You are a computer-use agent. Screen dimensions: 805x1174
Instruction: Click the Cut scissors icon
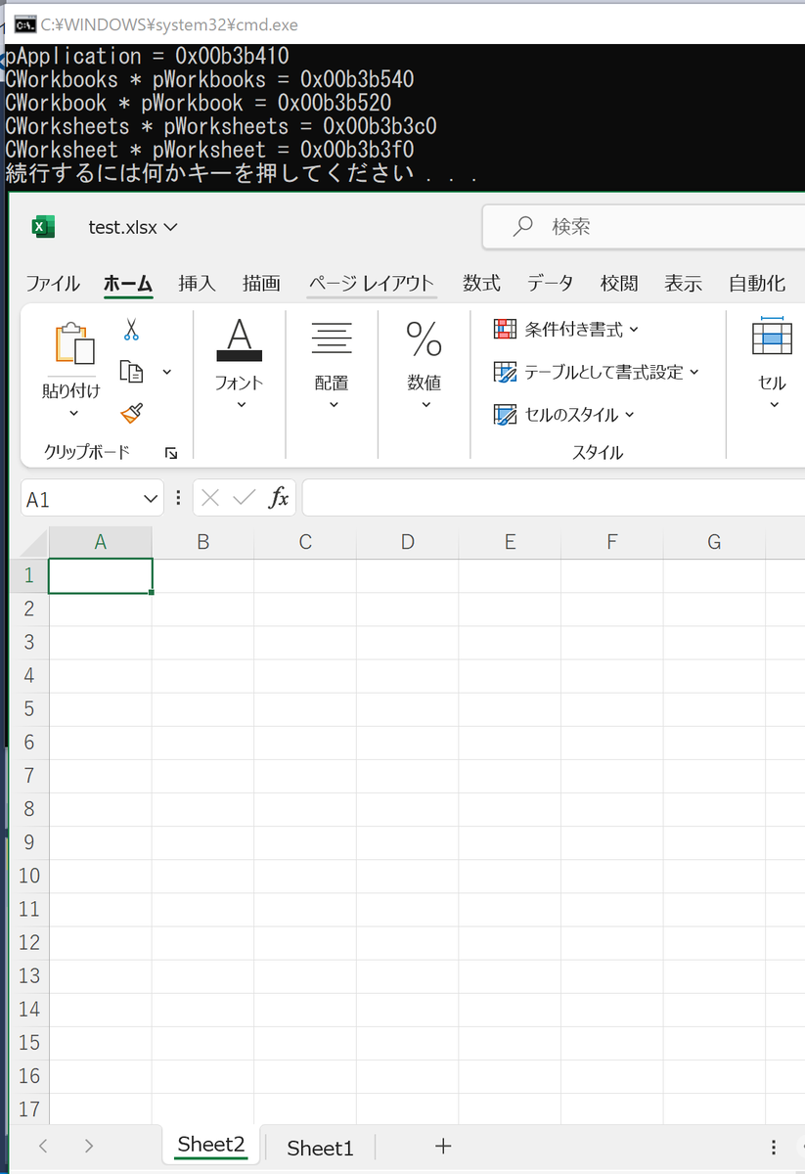(131, 330)
